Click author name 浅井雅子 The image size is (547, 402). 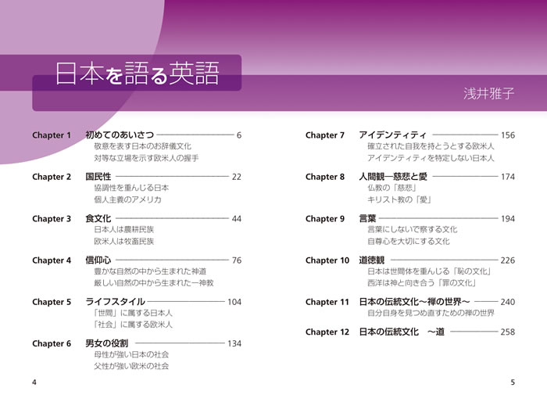coord(489,93)
